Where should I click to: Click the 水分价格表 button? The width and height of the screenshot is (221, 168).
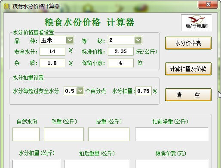[x=188, y=43]
